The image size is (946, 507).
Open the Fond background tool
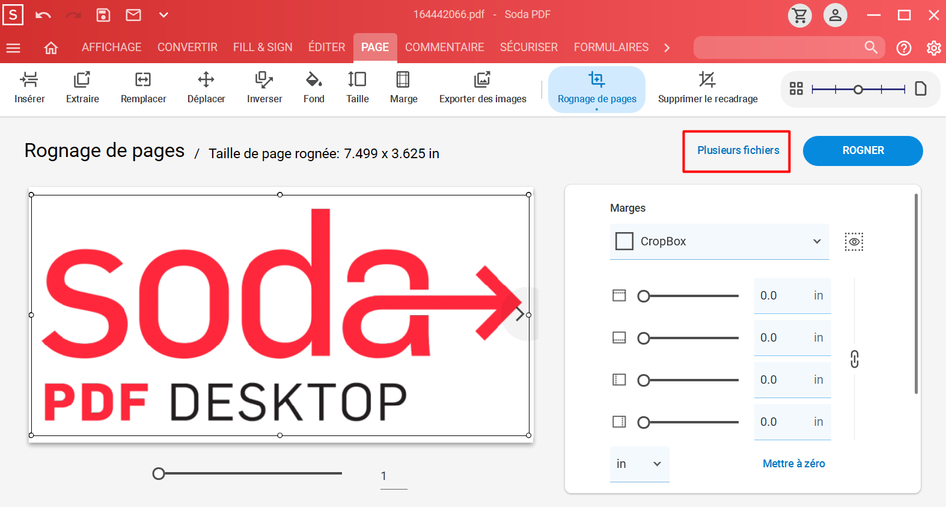[x=314, y=88]
